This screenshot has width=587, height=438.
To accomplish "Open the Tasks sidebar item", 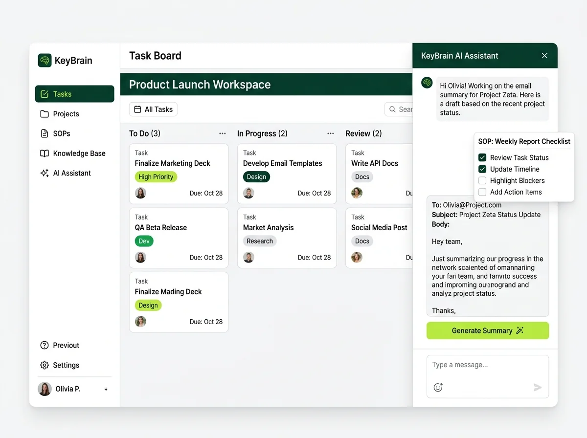I will coord(74,94).
